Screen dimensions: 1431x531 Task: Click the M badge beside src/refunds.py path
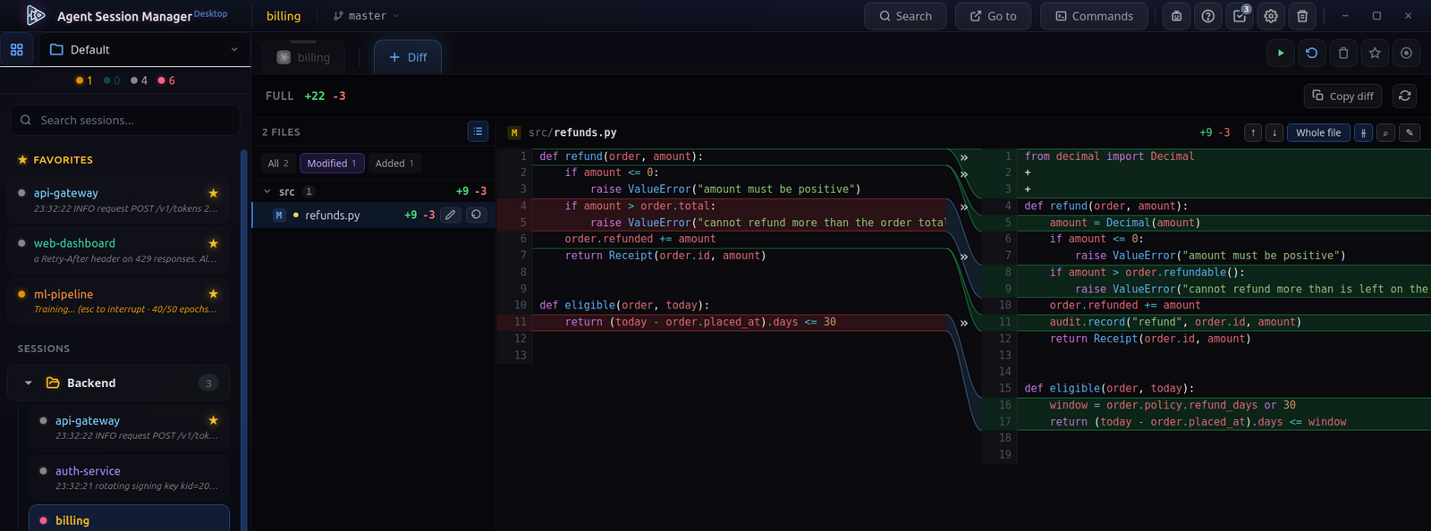coord(514,132)
